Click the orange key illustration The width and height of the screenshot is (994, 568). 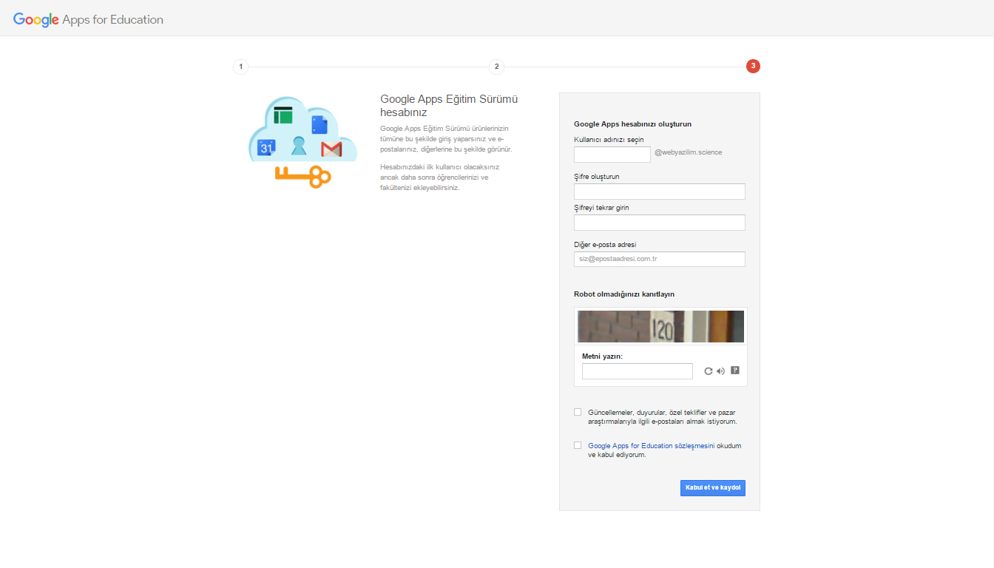point(303,176)
